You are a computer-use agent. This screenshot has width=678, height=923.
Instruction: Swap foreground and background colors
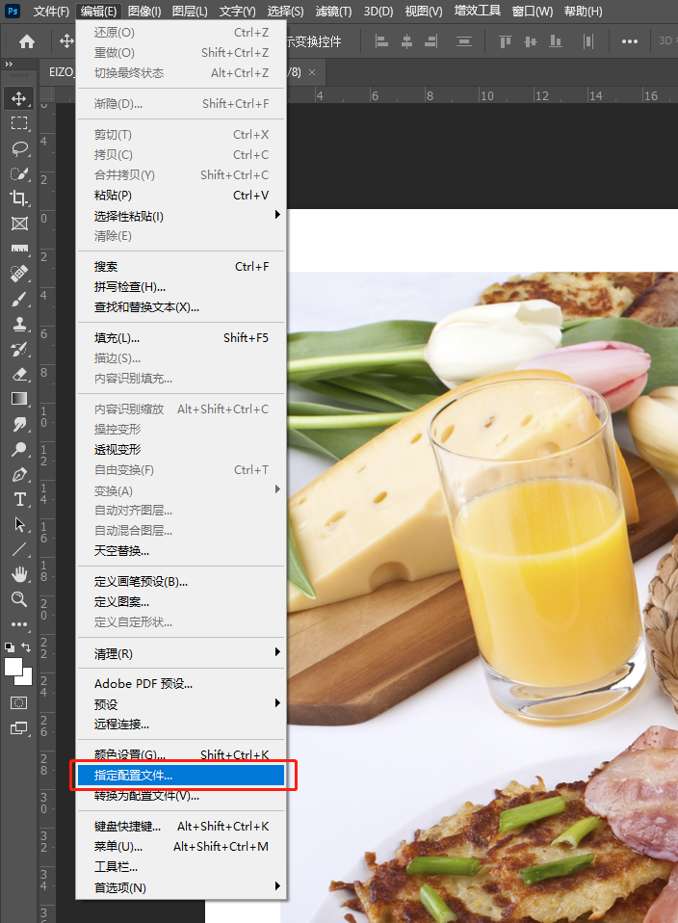(27, 646)
